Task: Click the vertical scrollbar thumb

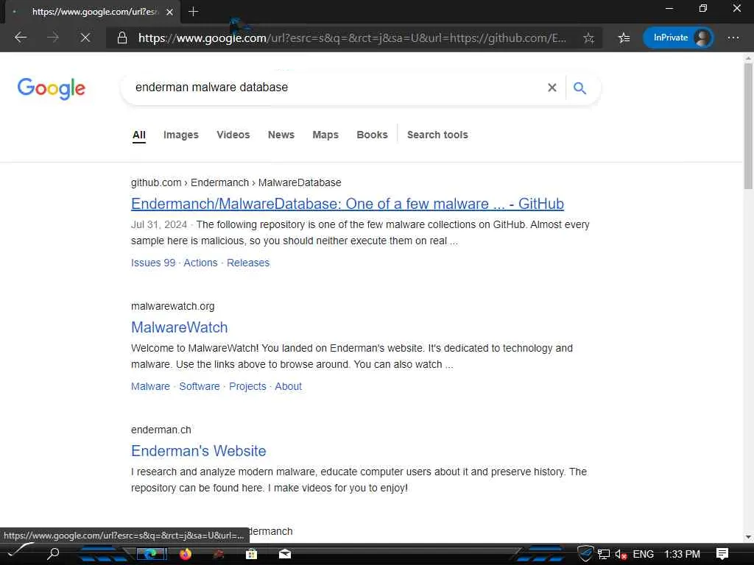Action: pyautogui.click(x=748, y=126)
